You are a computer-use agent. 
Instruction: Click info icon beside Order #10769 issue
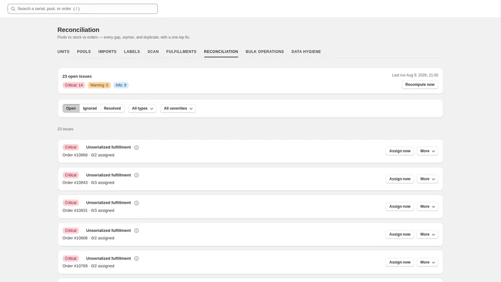point(137,258)
